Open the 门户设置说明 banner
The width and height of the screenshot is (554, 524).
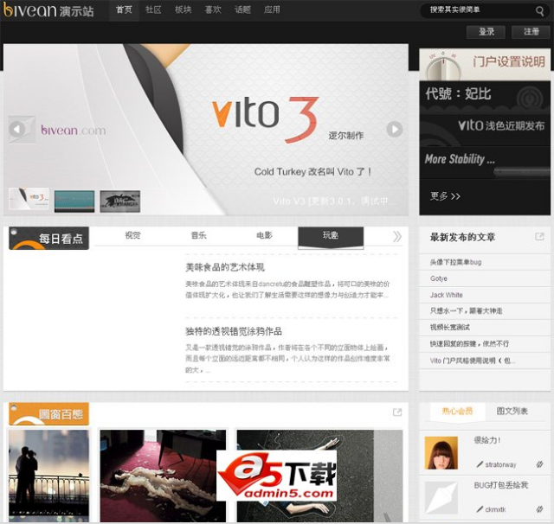485,64
